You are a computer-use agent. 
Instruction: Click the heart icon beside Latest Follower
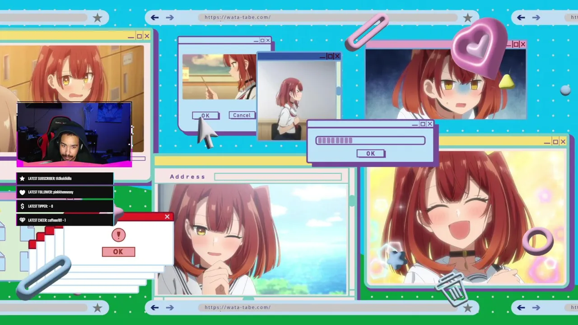point(22,192)
